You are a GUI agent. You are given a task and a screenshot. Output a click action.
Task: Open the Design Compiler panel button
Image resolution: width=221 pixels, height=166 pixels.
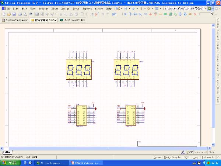(x=172, y=157)
